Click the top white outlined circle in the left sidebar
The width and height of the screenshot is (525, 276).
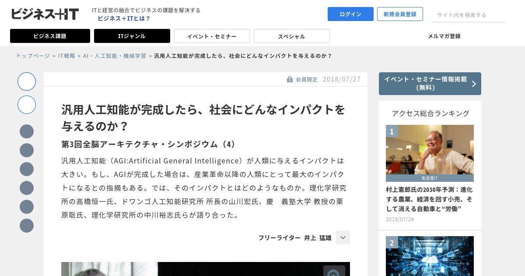[27, 81]
